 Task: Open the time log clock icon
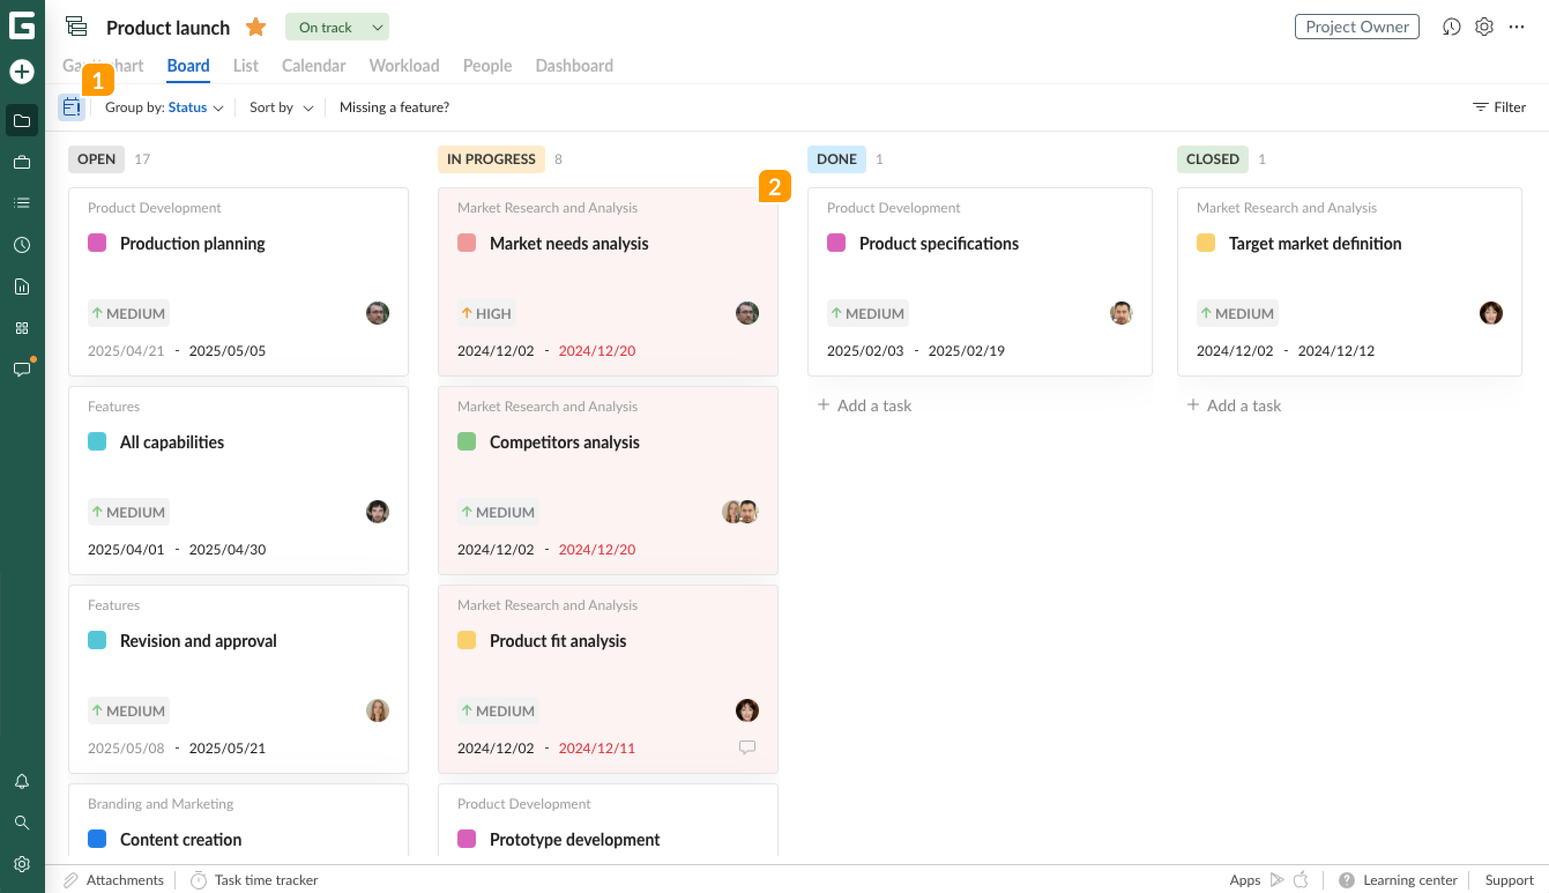pyautogui.click(x=21, y=245)
